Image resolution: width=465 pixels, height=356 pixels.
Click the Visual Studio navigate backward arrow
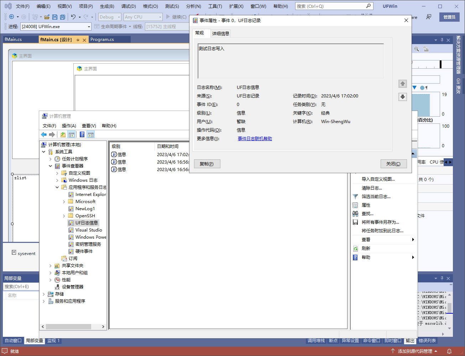click(x=11, y=17)
